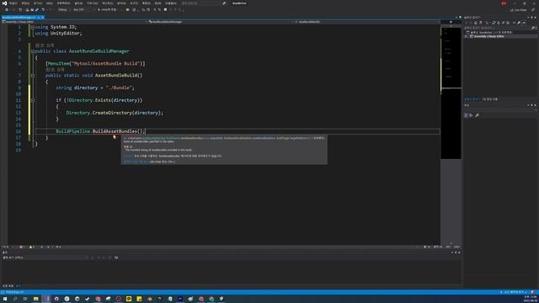Screen dimensions: 539x303
Task: Open the Windows Start menu
Action: (5, 299)
